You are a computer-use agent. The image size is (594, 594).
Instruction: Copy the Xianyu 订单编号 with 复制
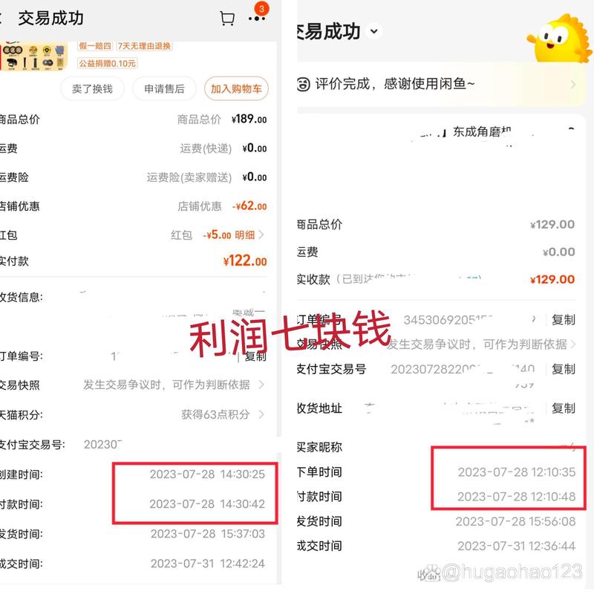pos(564,320)
